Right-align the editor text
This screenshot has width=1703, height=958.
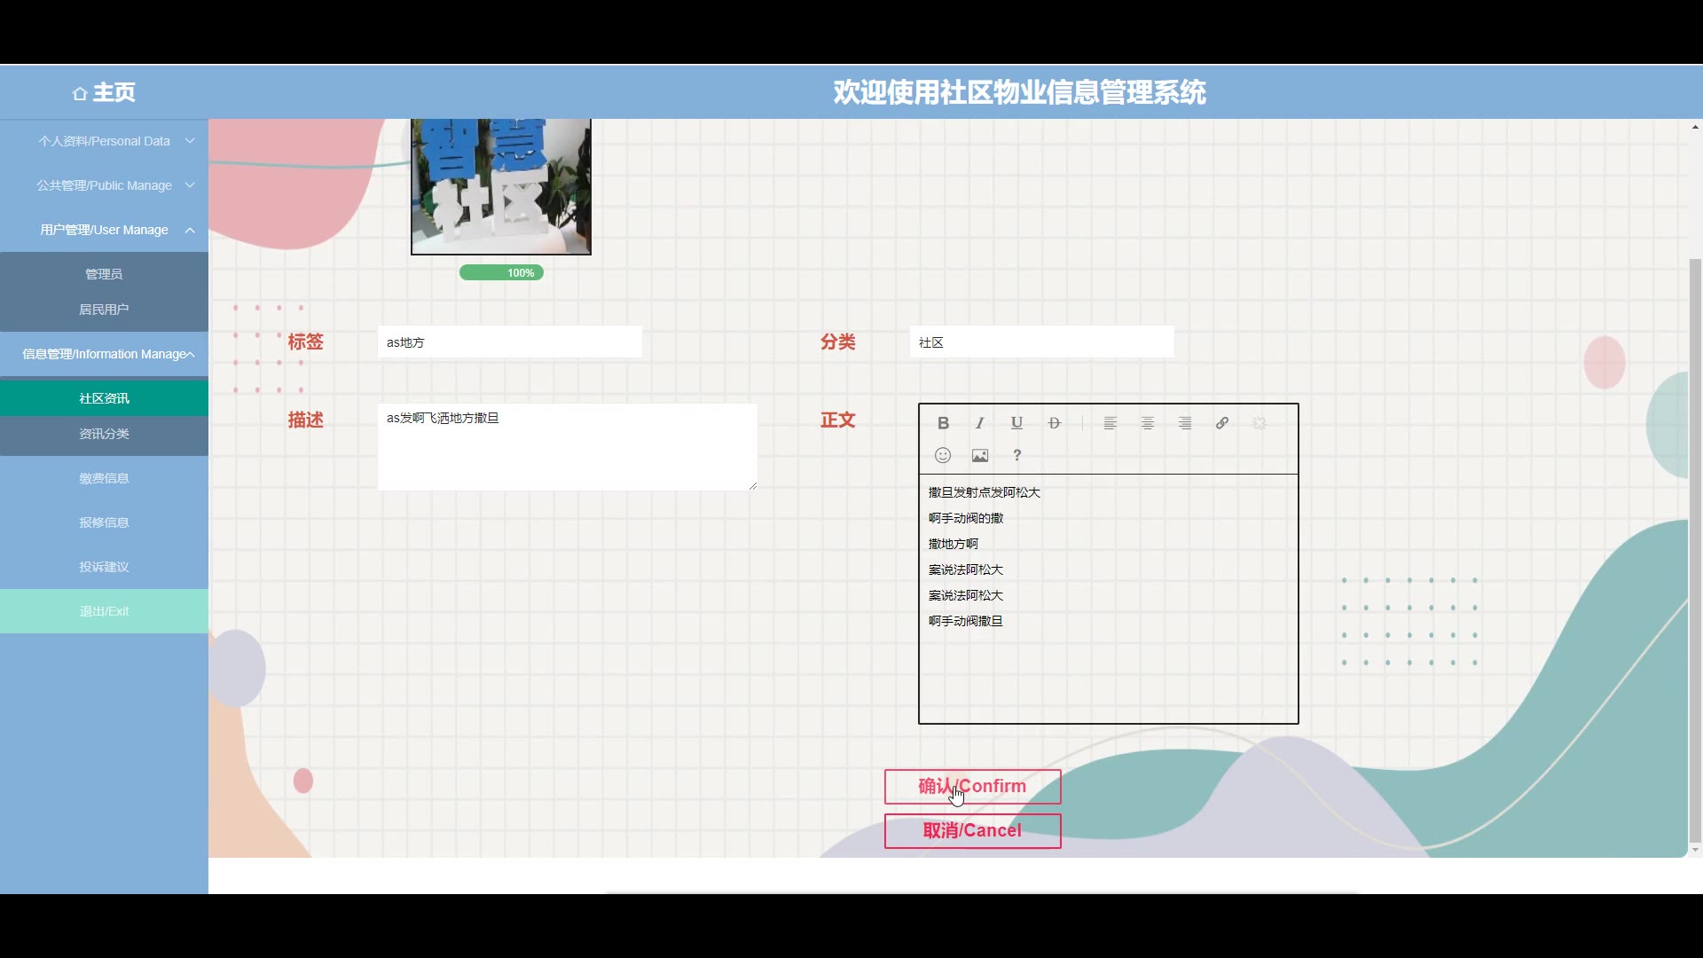pos(1184,423)
